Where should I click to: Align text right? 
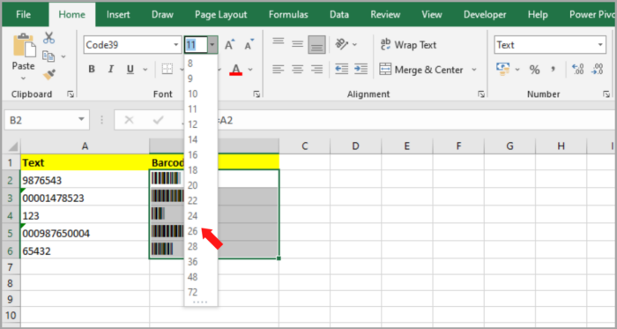tap(316, 70)
